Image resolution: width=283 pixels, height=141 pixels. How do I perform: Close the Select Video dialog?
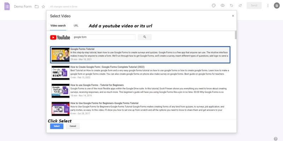(x=233, y=16)
